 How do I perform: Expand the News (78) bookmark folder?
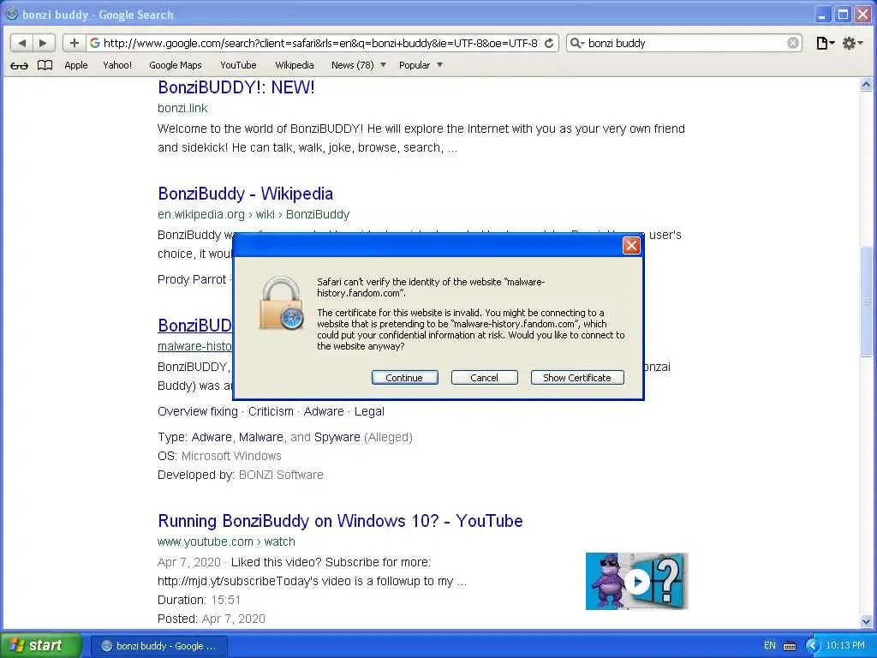(x=359, y=65)
